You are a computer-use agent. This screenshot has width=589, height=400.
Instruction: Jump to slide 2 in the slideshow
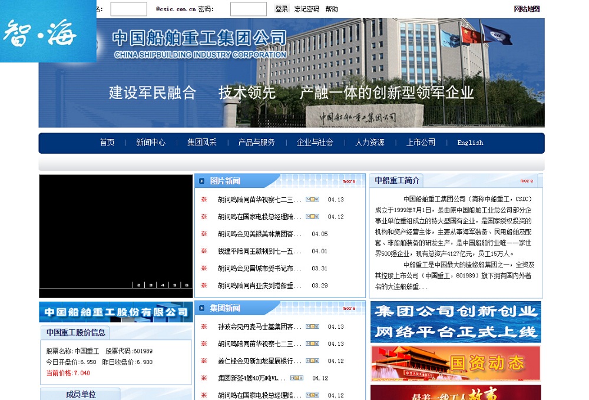point(138,285)
